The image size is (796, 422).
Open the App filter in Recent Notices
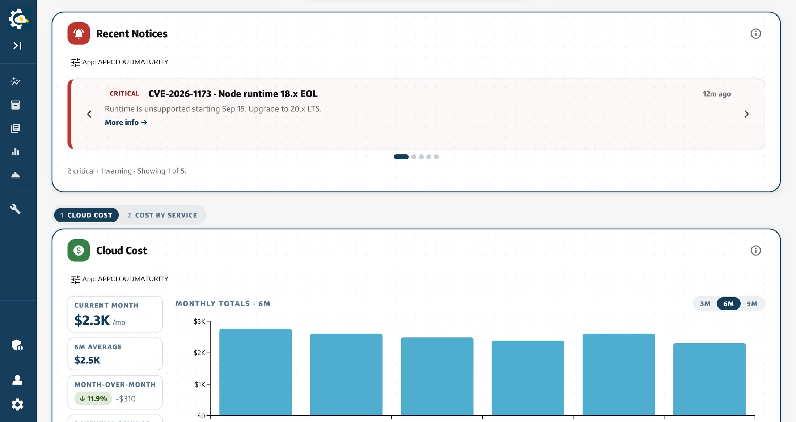point(120,62)
